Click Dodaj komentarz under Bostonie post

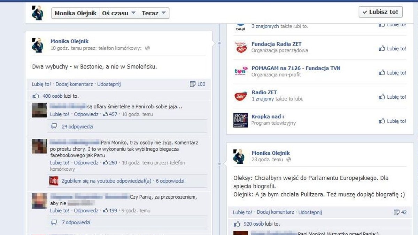74,84
